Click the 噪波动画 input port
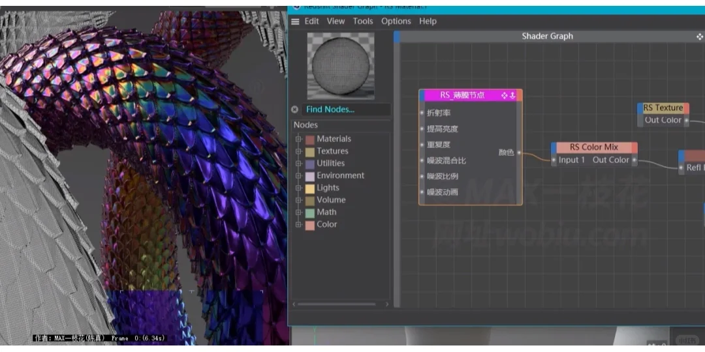 click(x=422, y=192)
